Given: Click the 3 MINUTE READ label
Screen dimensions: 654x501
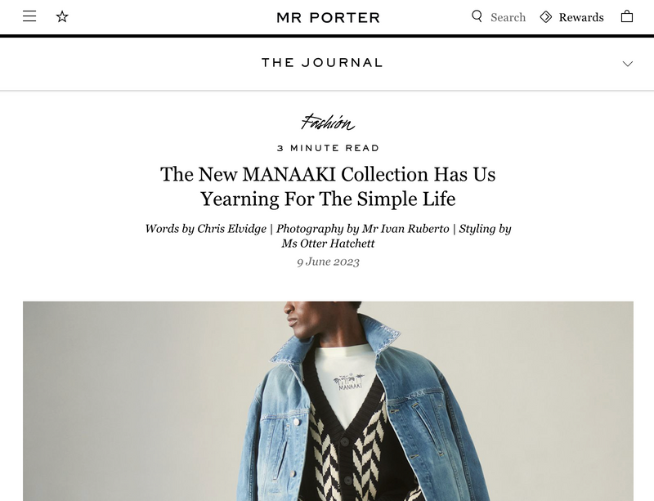Looking at the screenshot, I should coord(327,148).
